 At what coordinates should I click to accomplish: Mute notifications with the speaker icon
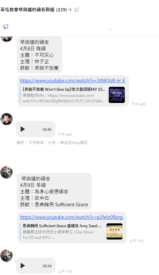71,10
